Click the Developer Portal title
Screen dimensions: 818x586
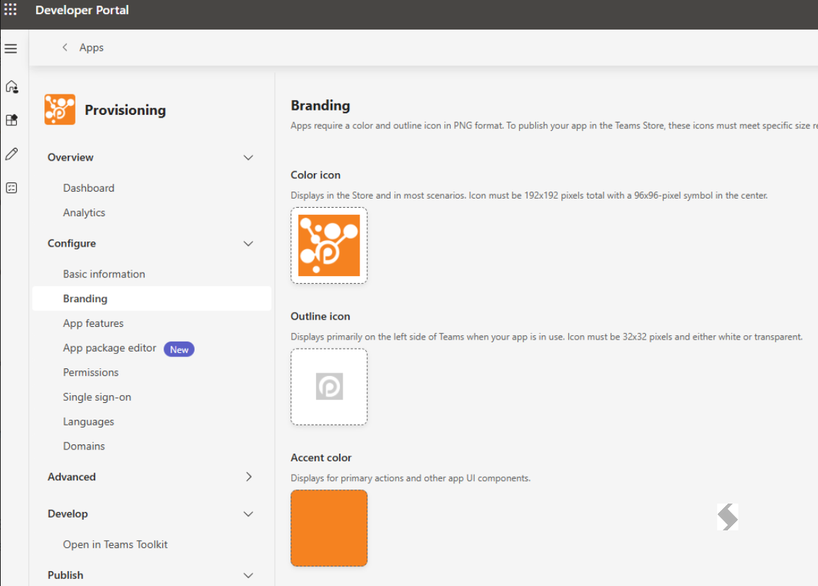82,10
